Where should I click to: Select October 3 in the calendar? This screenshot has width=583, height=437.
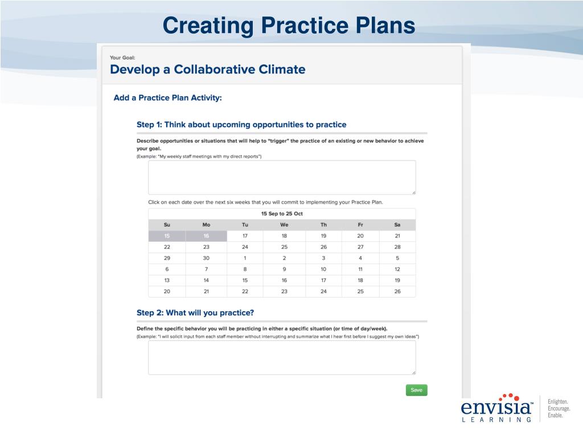pos(323,258)
